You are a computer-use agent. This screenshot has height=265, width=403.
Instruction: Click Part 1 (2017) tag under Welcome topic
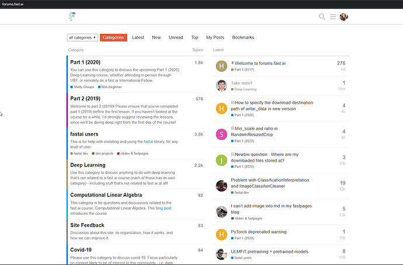pyautogui.click(x=242, y=69)
